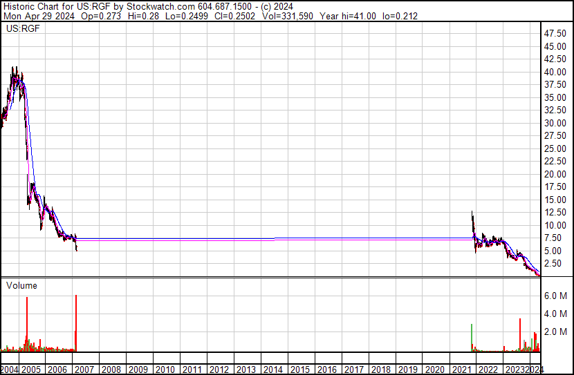Click the Volume panel label
The height and width of the screenshot is (375, 574).
click(22, 285)
